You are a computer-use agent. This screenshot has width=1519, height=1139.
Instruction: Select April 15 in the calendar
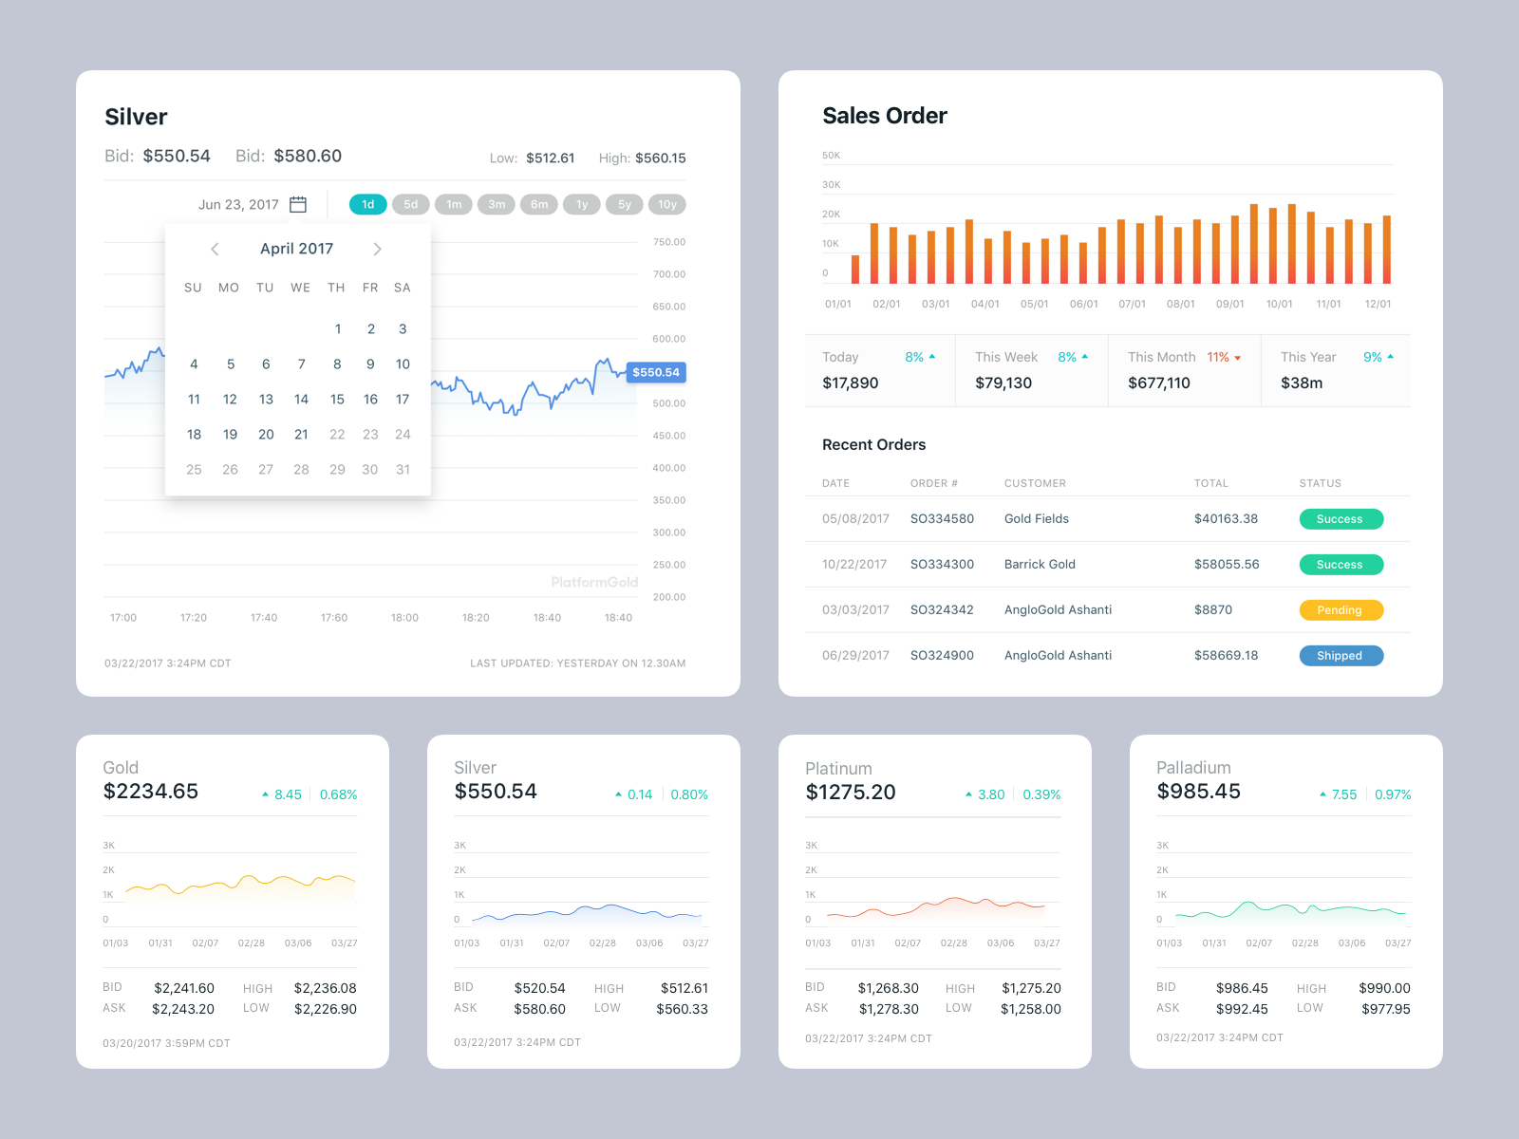coord(337,400)
